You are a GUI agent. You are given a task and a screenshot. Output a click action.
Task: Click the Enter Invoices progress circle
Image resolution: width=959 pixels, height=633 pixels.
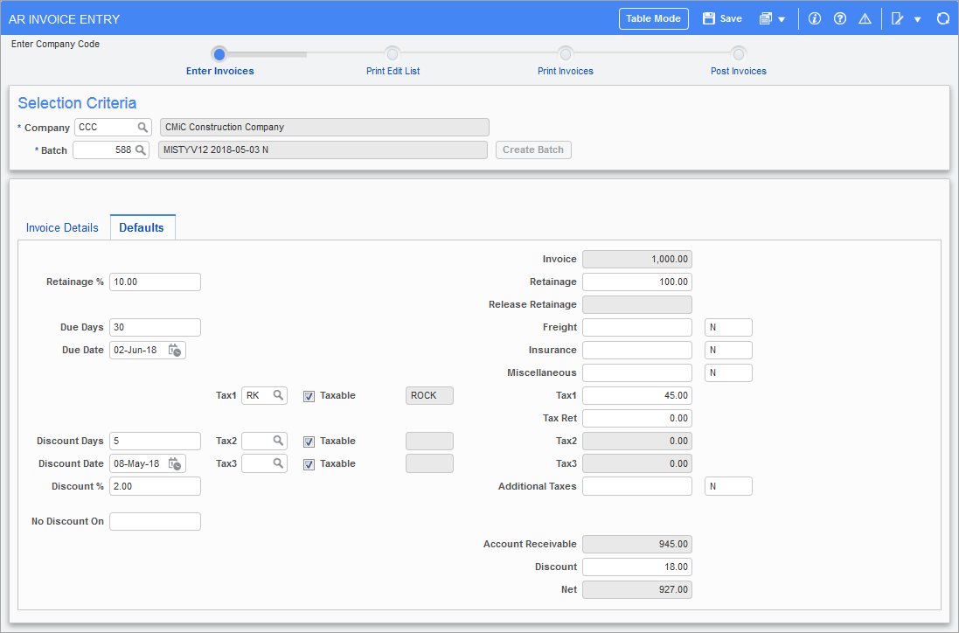tap(219, 54)
